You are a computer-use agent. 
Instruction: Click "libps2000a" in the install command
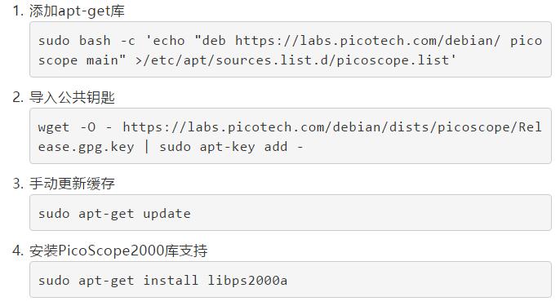(x=247, y=280)
